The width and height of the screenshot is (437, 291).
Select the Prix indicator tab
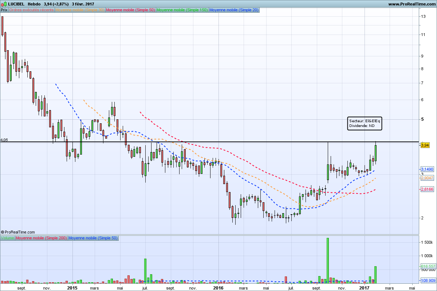4,10
